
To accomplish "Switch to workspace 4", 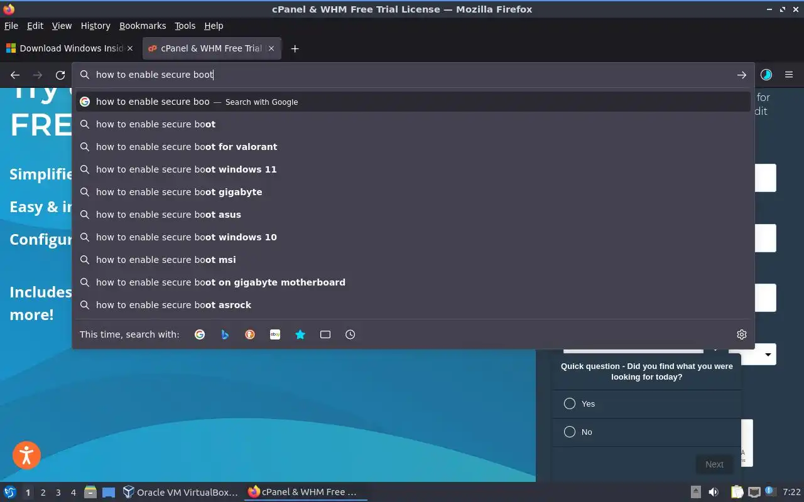I will pos(73,493).
